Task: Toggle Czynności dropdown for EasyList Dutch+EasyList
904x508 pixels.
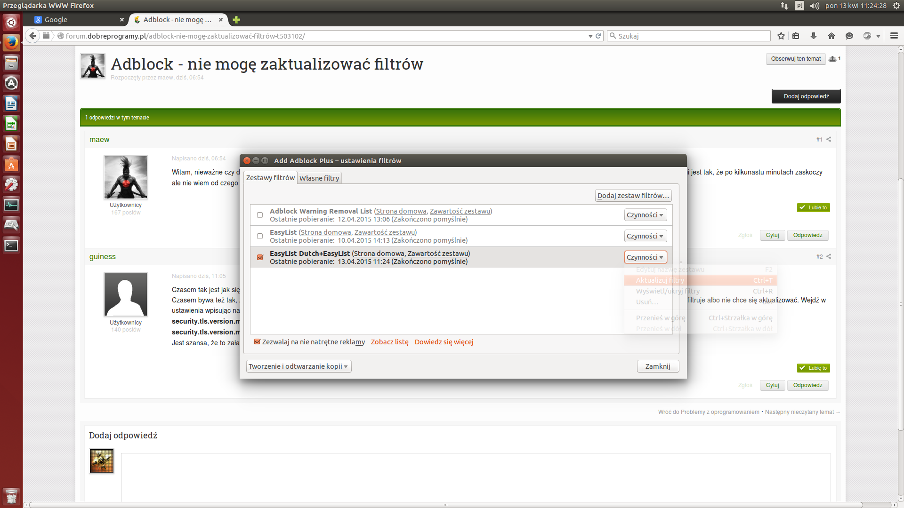Action: (x=645, y=257)
